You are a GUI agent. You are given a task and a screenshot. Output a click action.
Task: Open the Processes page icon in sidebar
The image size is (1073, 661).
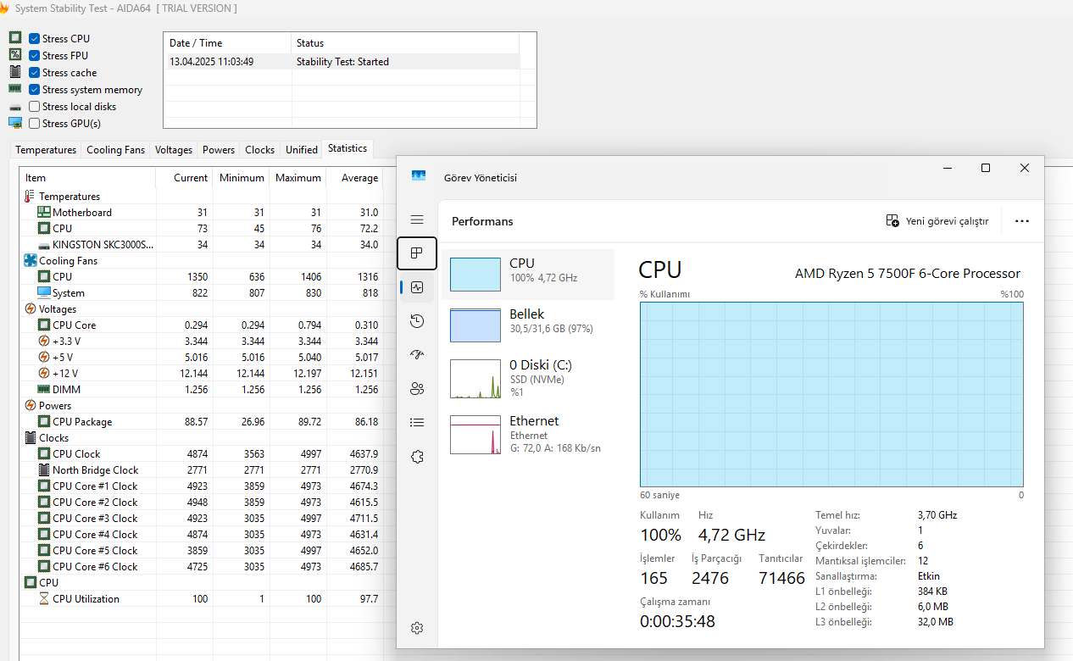tap(417, 253)
